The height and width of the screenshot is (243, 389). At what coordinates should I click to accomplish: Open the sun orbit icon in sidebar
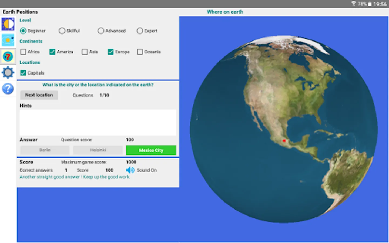pos(8,40)
